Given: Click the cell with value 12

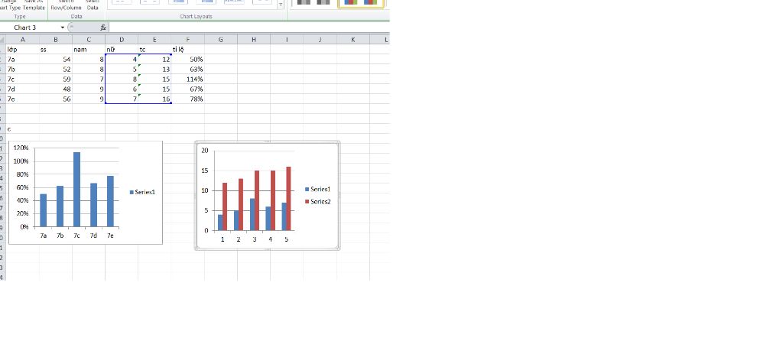Looking at the screenshot, I should click(x=154, y=60).
